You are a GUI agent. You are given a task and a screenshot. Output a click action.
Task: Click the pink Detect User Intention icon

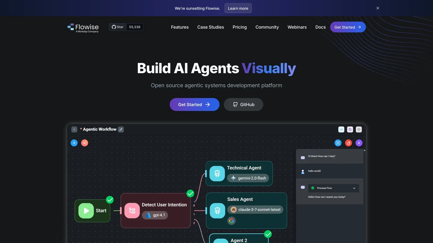pyautogui.click(x=132, y=211)
